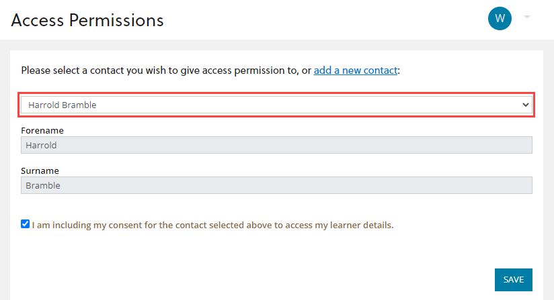This screenshot has width=554, height=300.
Task: Select the 'Harrold Bramble' text in the selector
Action: coord(62,105)
